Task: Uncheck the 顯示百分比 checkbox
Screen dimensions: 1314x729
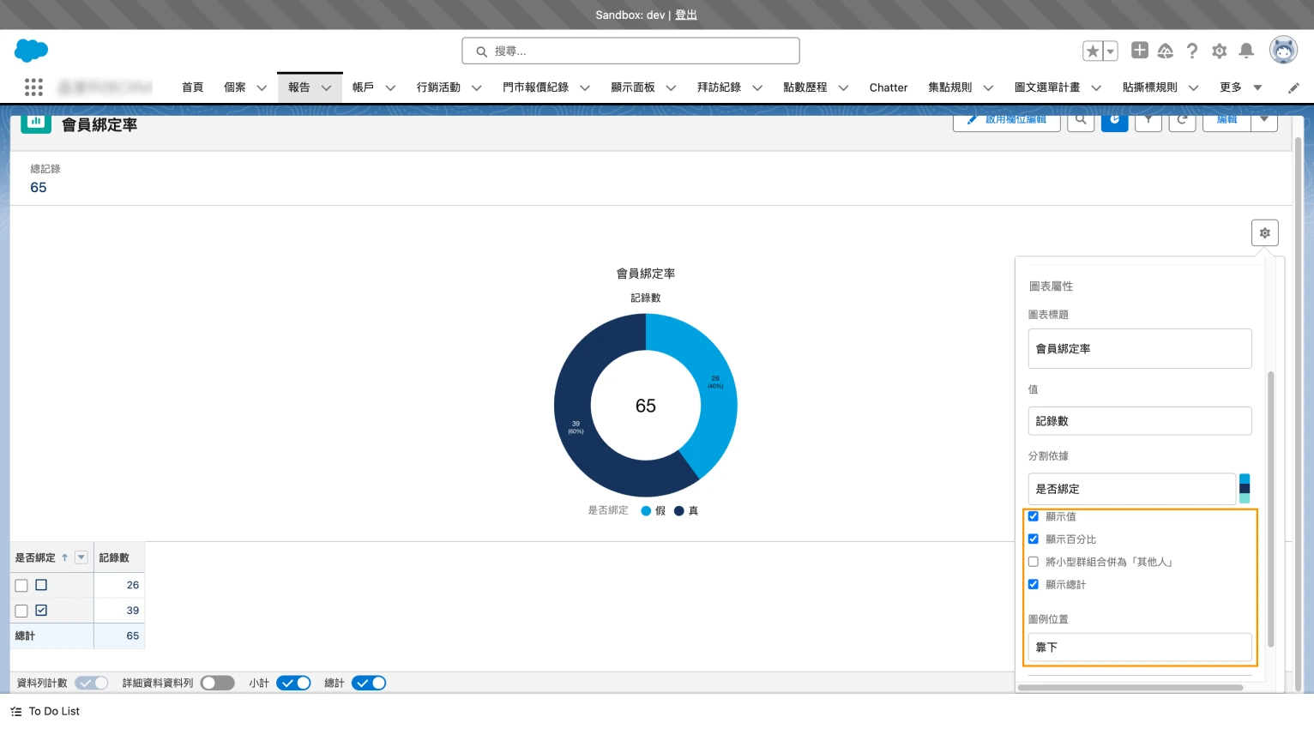Action: (x=1034, y=539)
